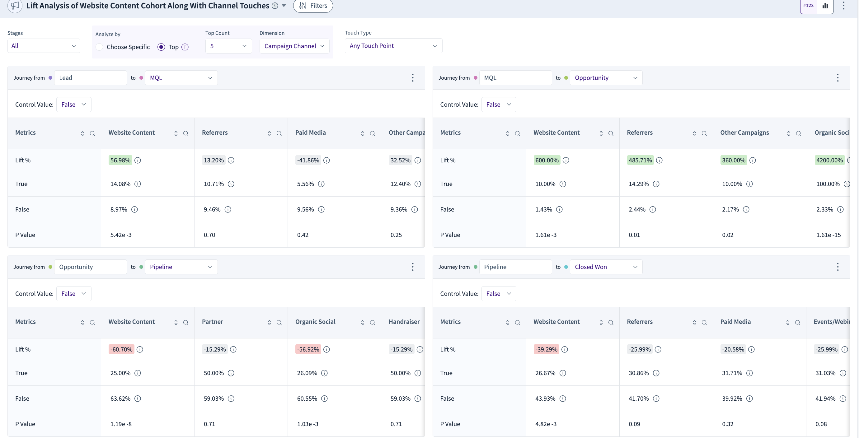Viewport: 859px width, 438px height.
Task: Click the megaphone icon beside the title
Action: [x=15, y=6]
